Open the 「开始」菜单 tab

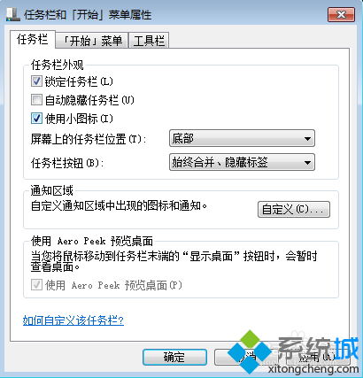(92, 41)
